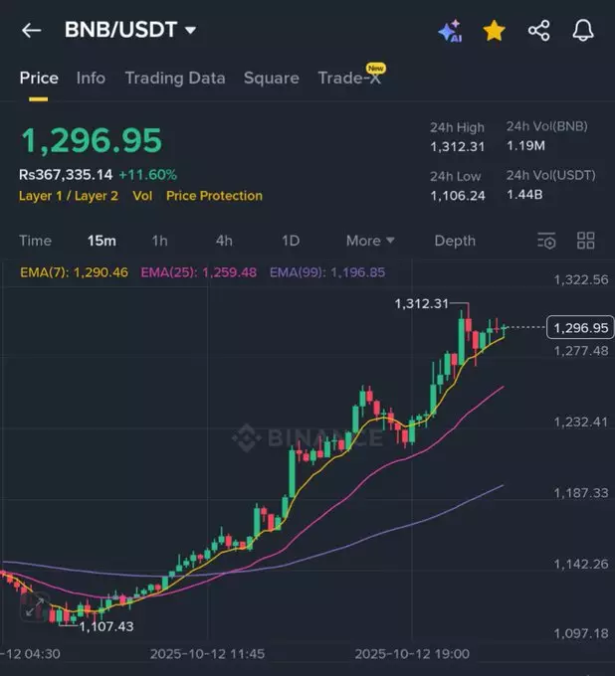615x676 pixels.
Task: Select the 4h chart interval
Action: pyautogui.click(x=224, y=241)
